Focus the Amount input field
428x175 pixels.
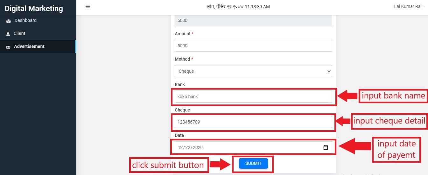(253, 46)
